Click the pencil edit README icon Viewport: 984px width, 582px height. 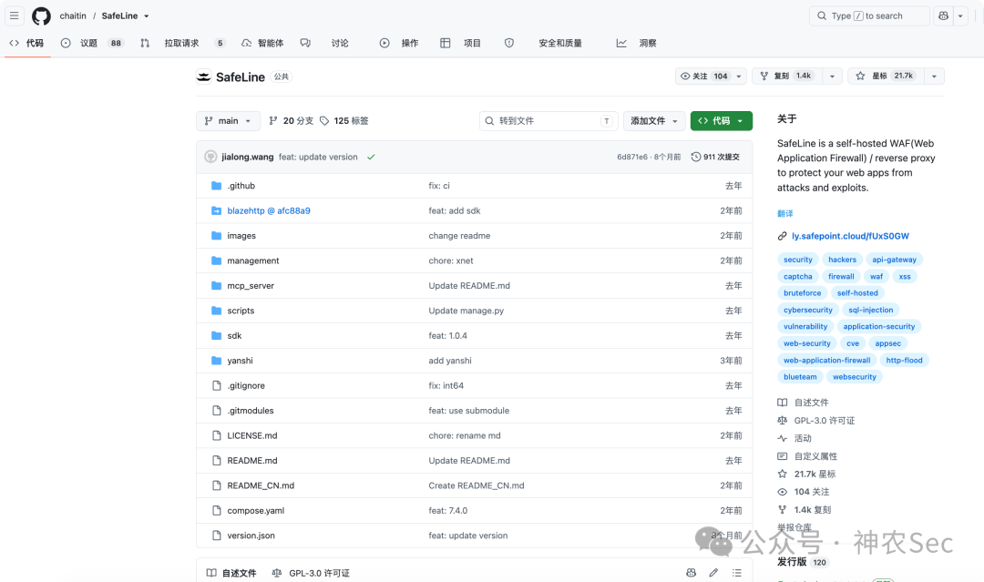click(x=713, y=573)
